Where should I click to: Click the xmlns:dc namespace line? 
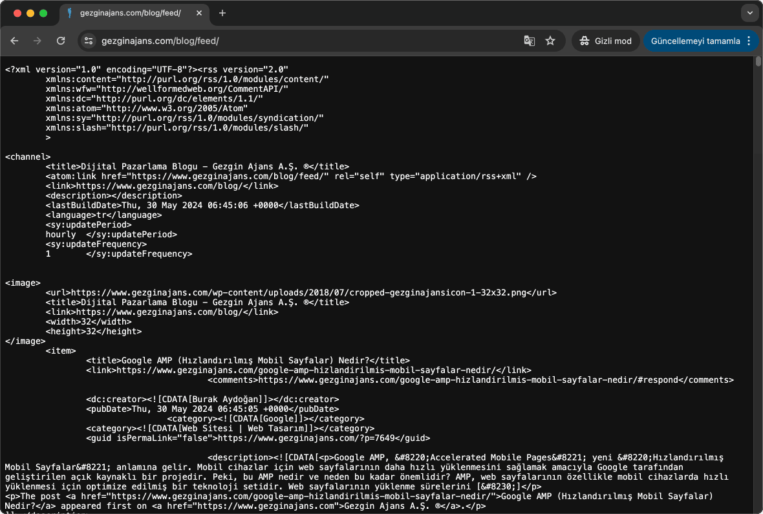coord(155,99)
